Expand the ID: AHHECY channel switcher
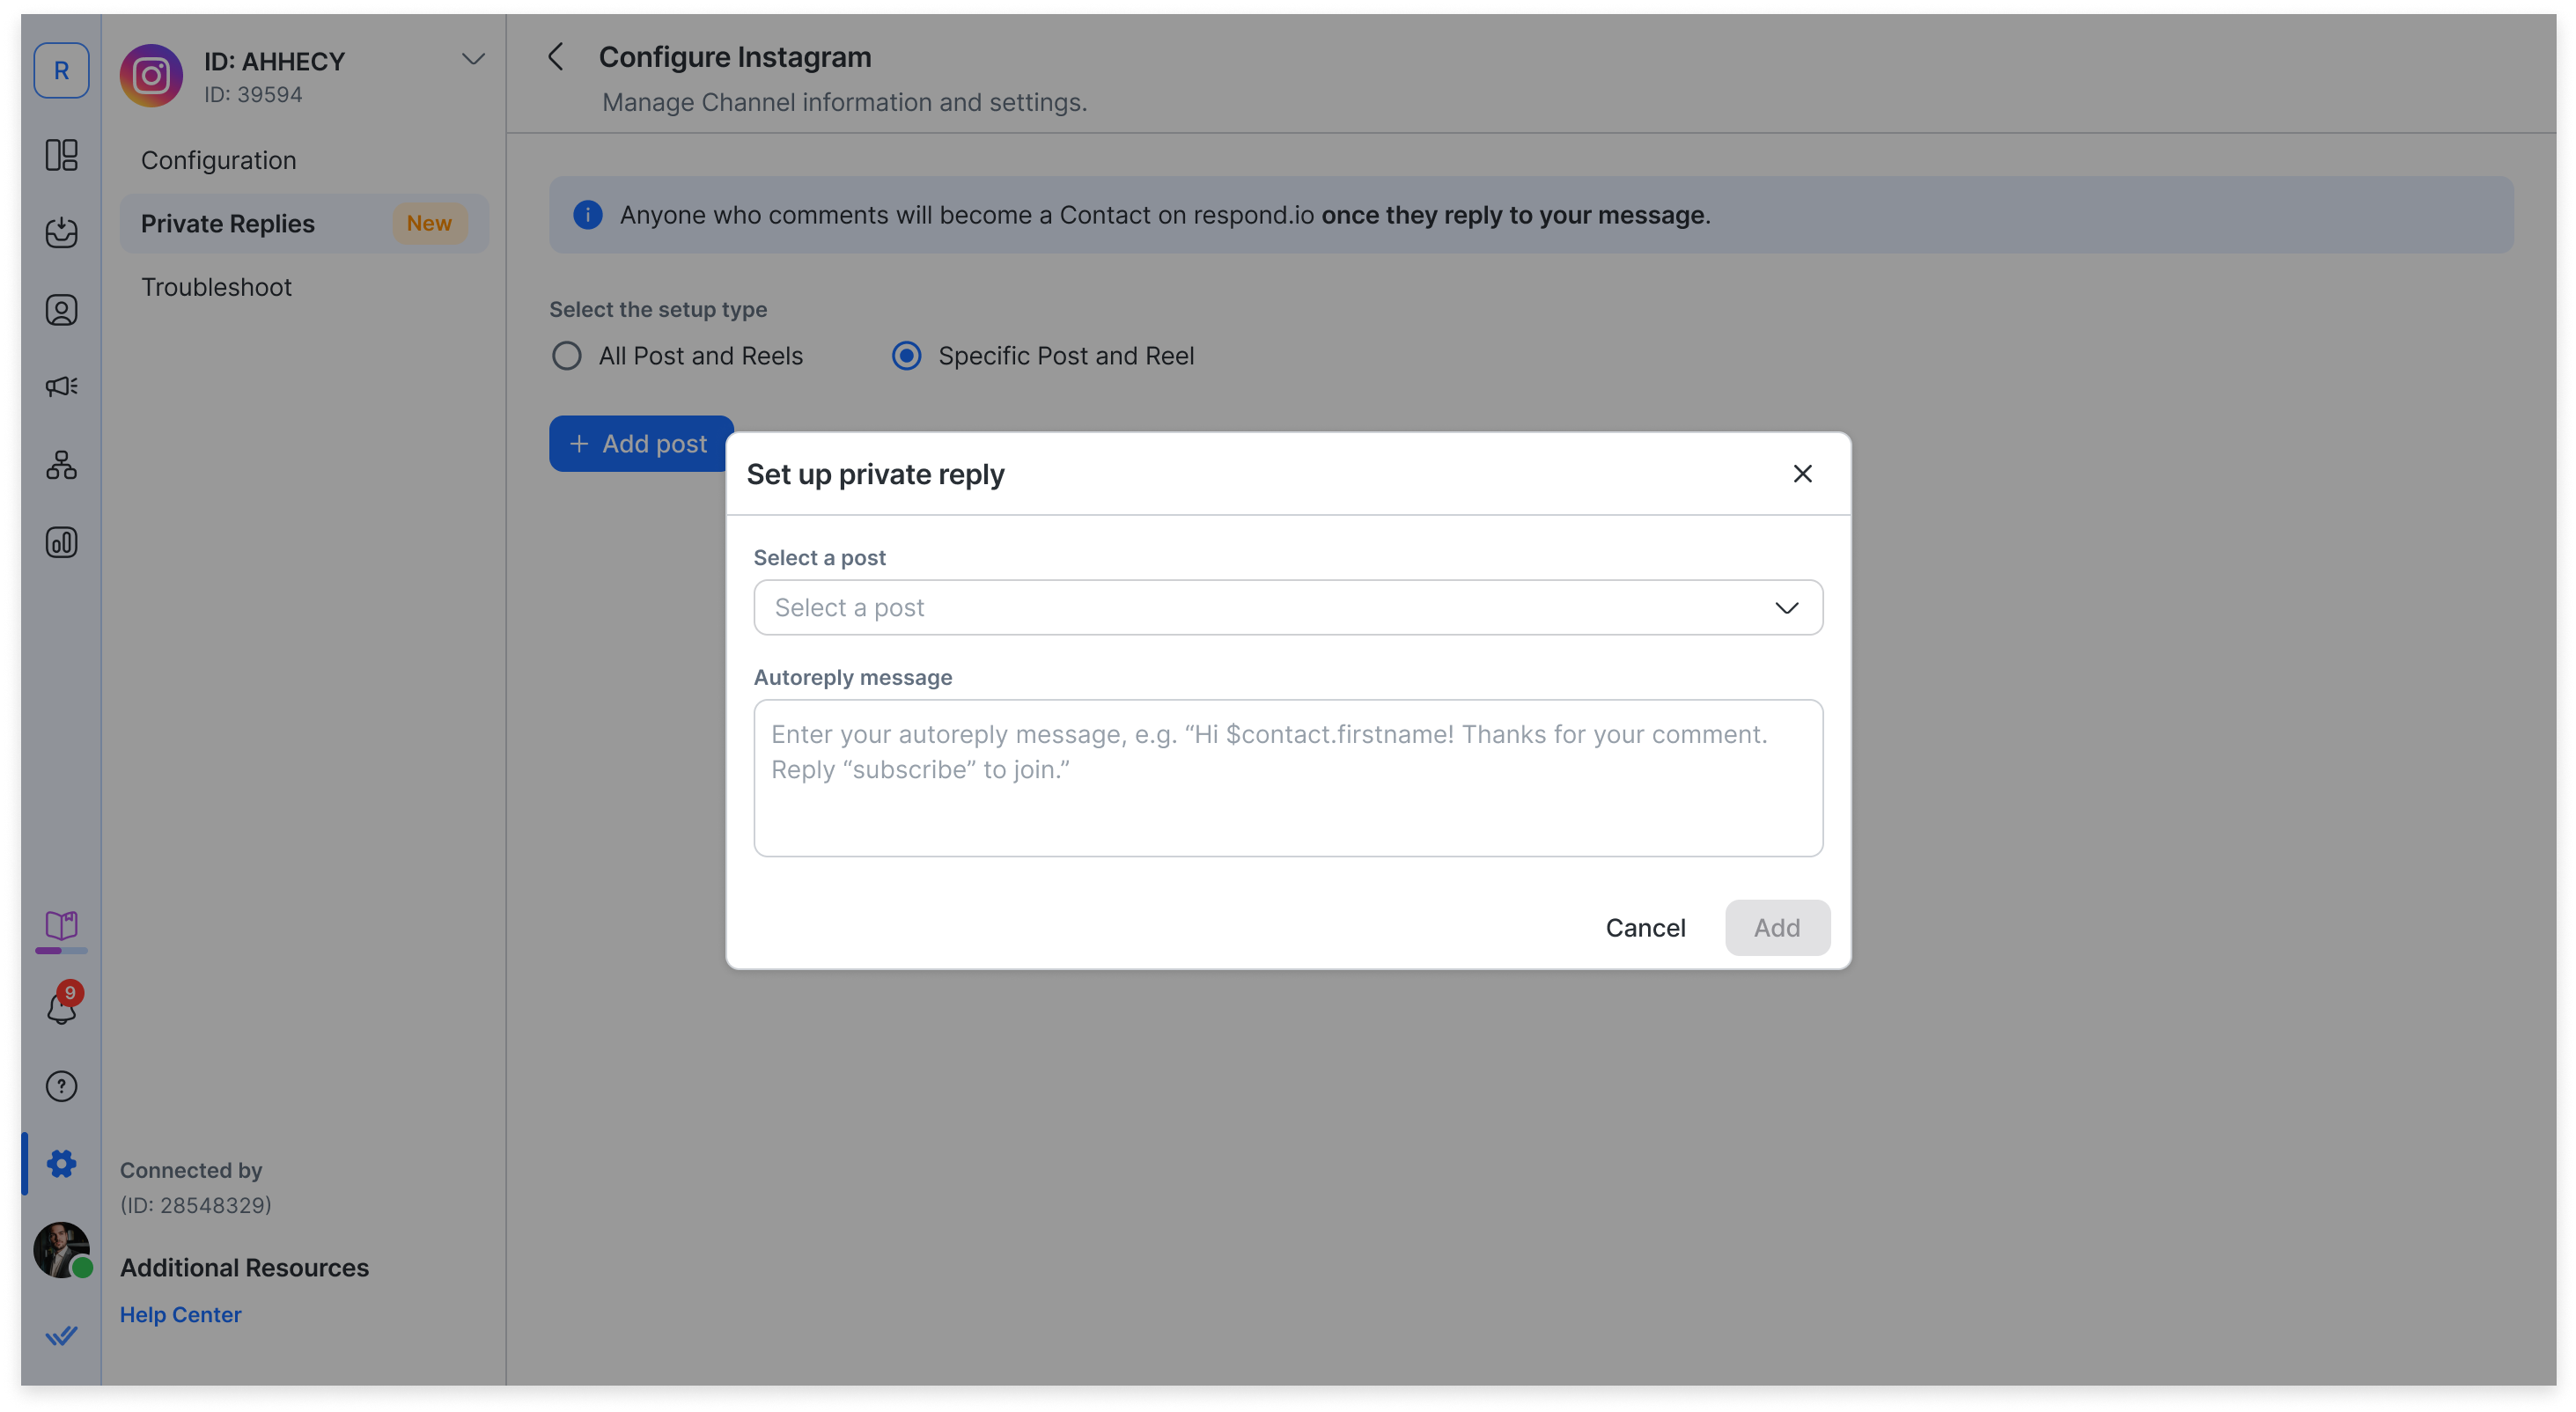The image size is (2576, 1412). pyautogui.click(x=473, y=60)
